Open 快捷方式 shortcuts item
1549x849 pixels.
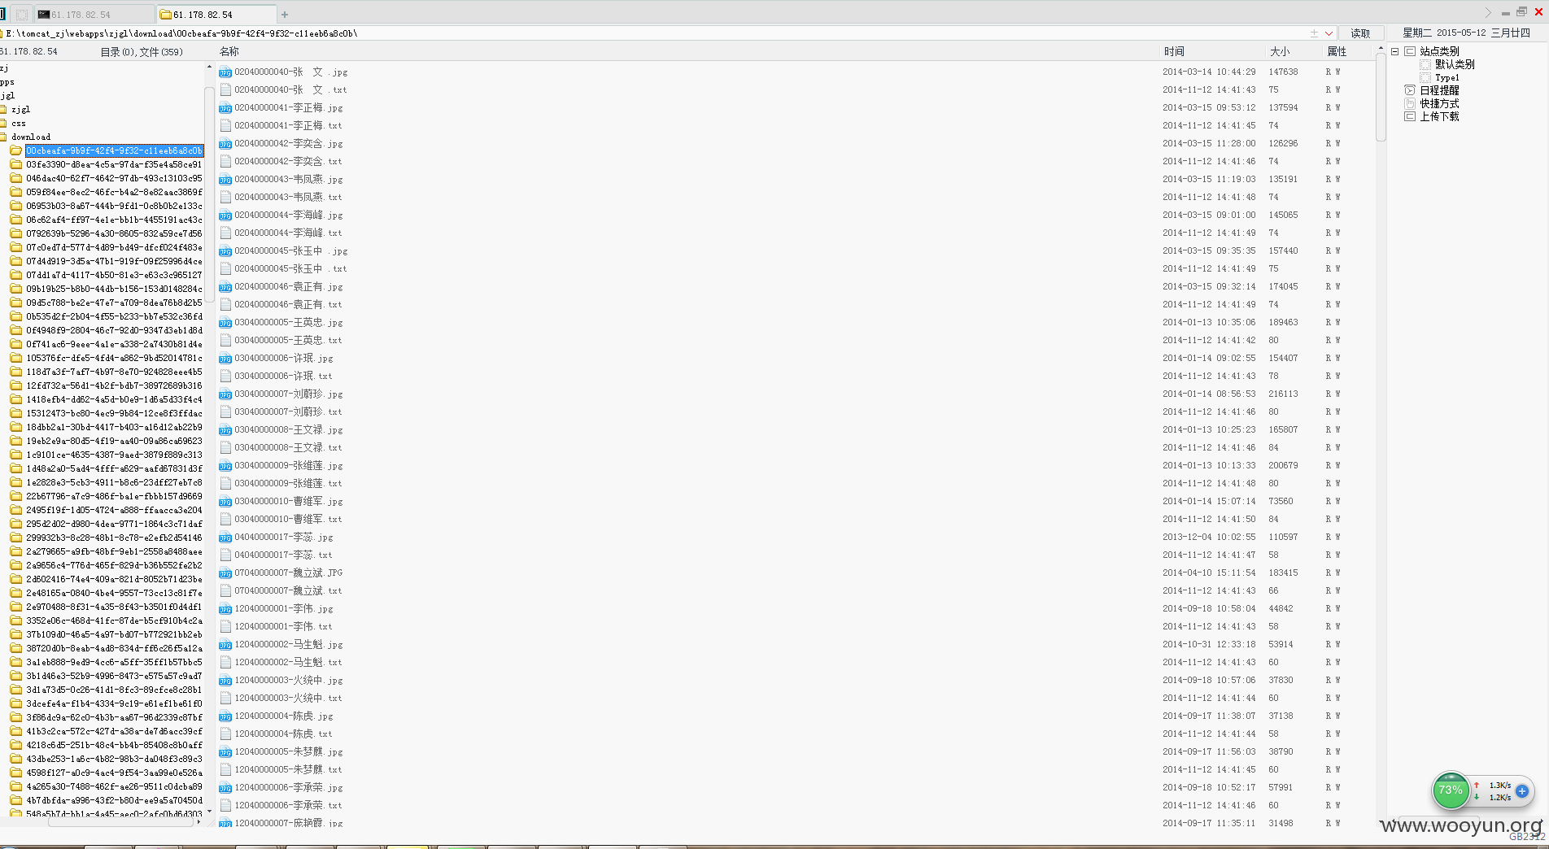tap(1439, 103)
